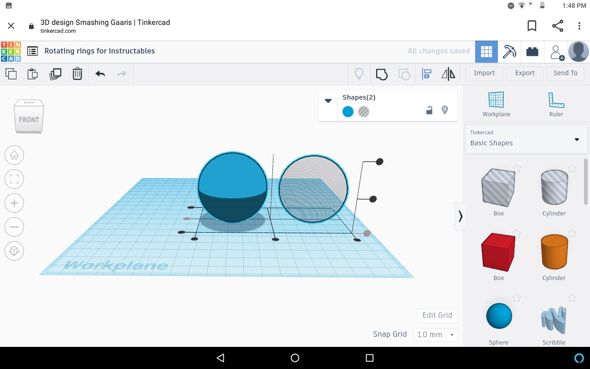Select the Ruler tool
The height and width of the screenshot is (369, 590).
(556, 104)
